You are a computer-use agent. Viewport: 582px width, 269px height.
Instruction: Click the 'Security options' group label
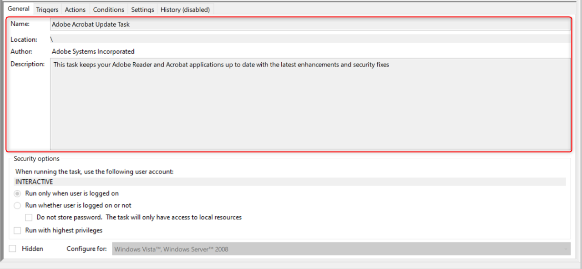pos(37,159)
